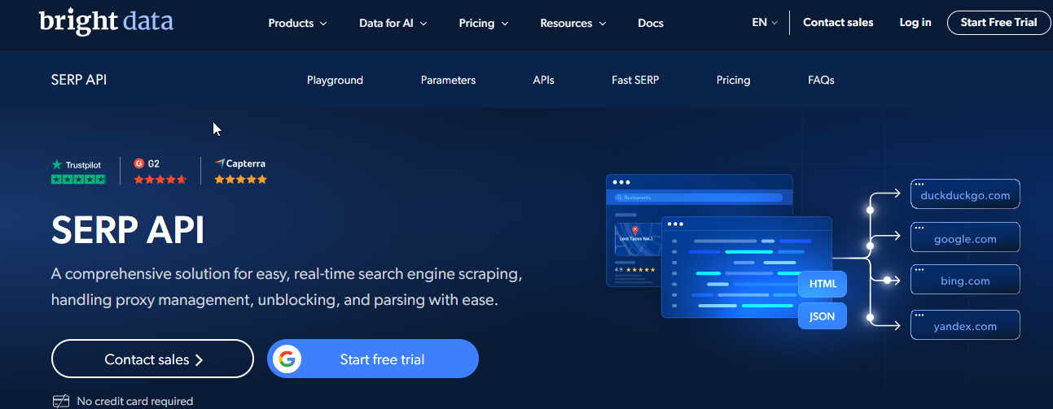The image size is (1053, 409).
Task: Click the Log in link
Action: 915,23
